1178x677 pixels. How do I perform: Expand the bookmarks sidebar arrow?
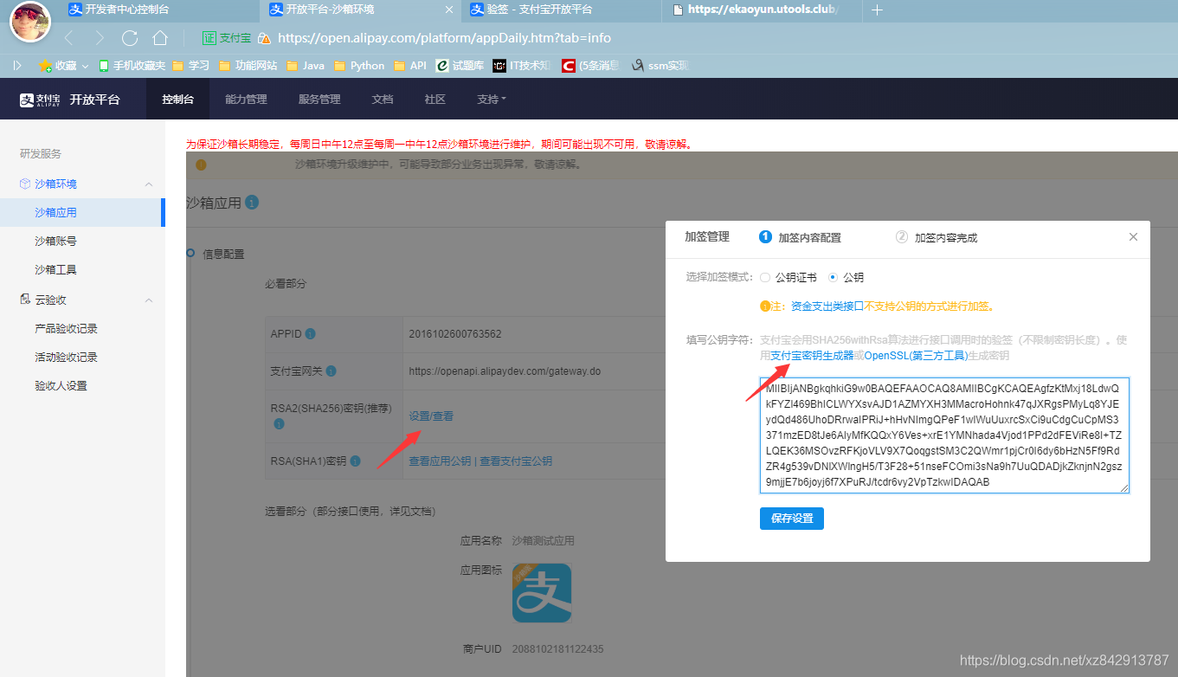16,65
